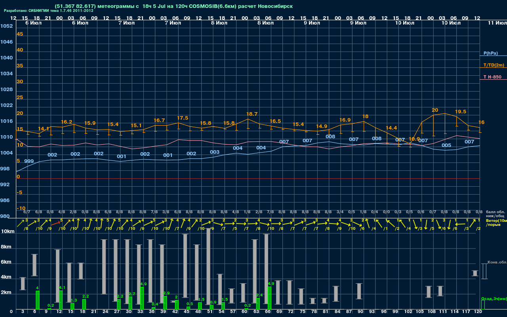Click the -10 temperature axis value
This screenshot has height=317, width=507.
click(21, 208)
